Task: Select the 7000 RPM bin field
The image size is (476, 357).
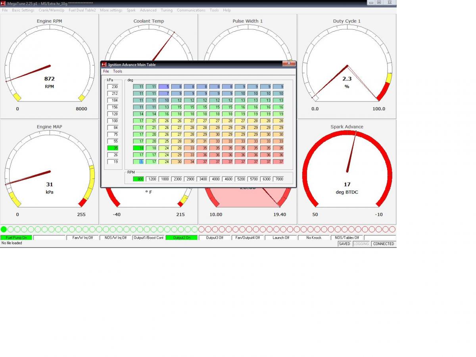Action: (x=278, y=179)
